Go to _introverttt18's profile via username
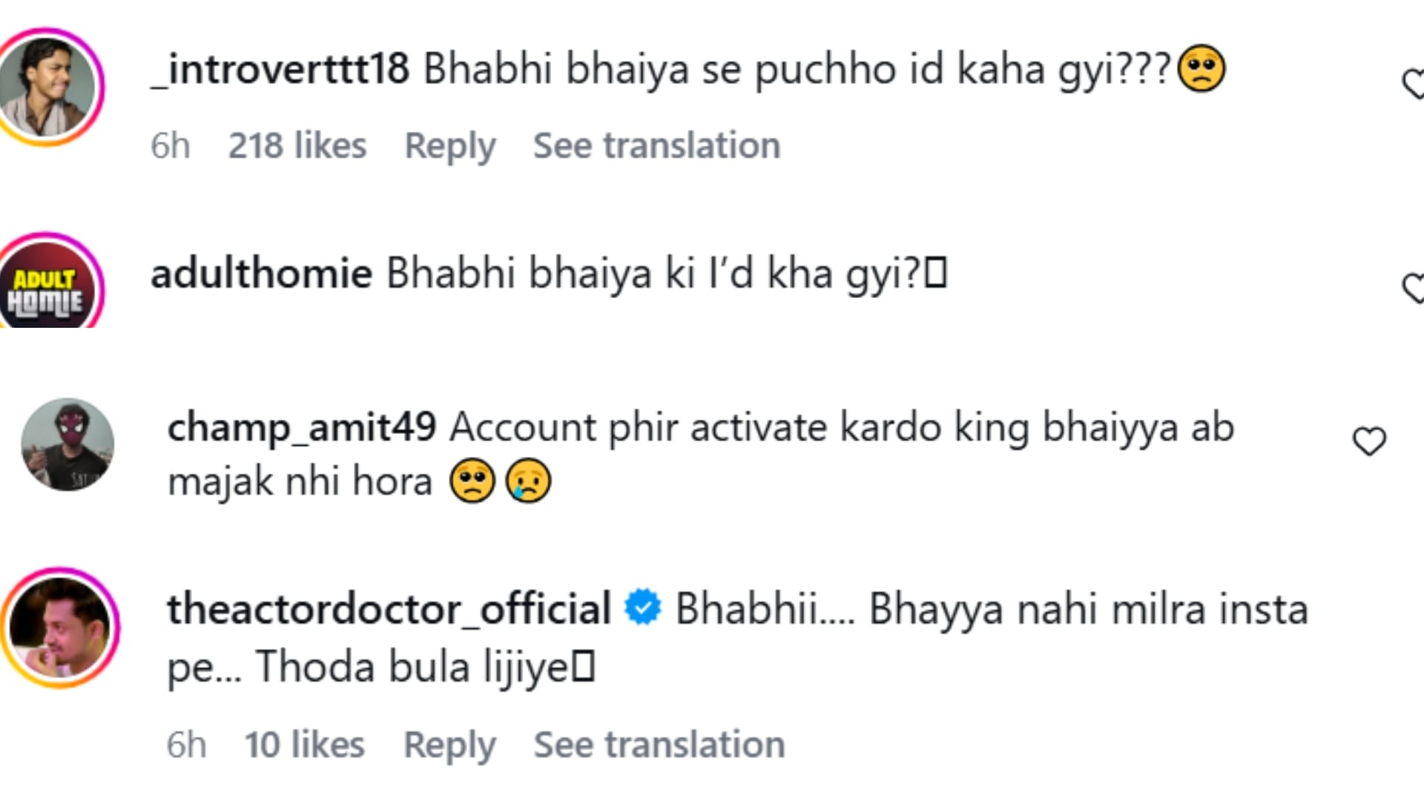This screenshot has height=801, width=1424. click(x=280, y=69)
